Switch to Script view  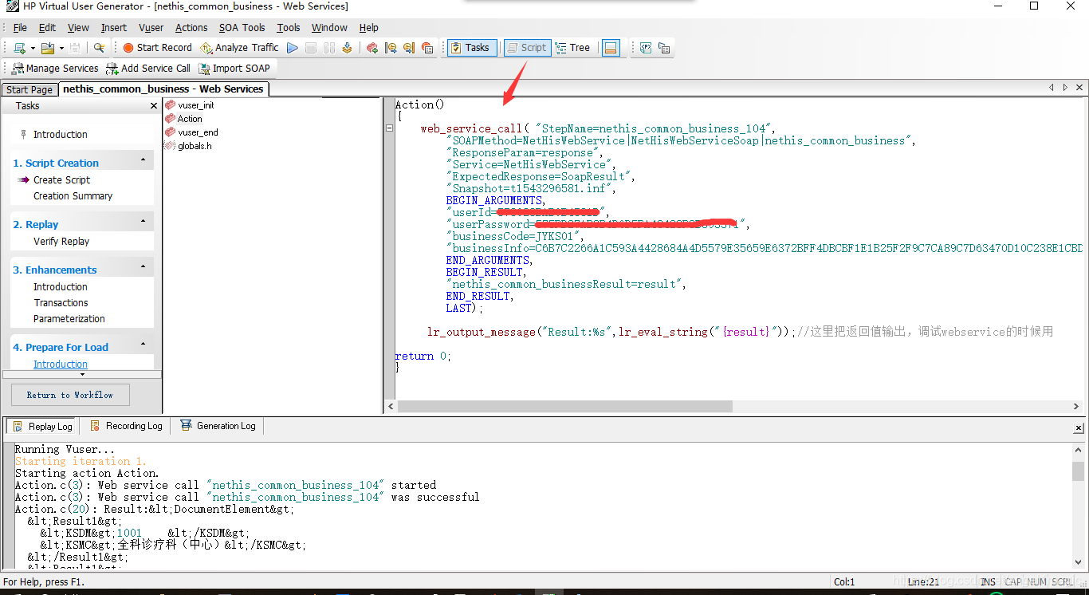click(x=526, y=48)
